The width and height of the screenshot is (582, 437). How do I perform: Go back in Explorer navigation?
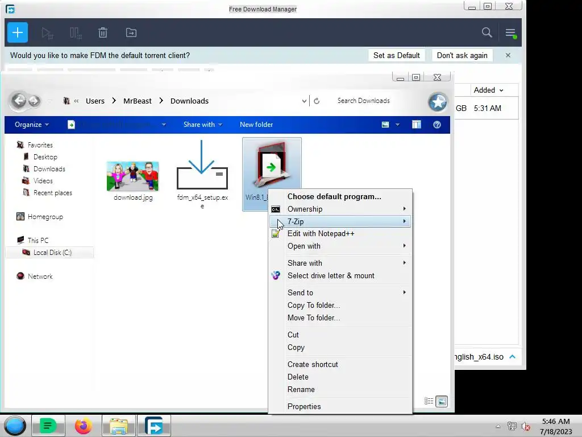click(19, 100)
